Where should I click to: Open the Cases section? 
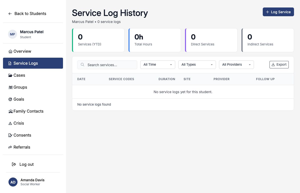[x=33, y=75]
